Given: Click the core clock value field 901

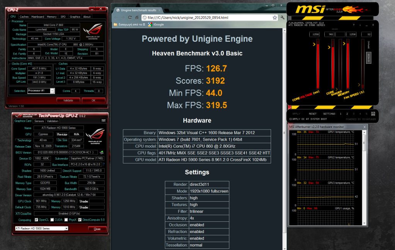Looking at the screenshot, I should point(330,34).
